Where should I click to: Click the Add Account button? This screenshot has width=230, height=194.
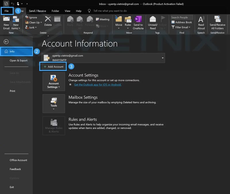[x=53, y=67]
